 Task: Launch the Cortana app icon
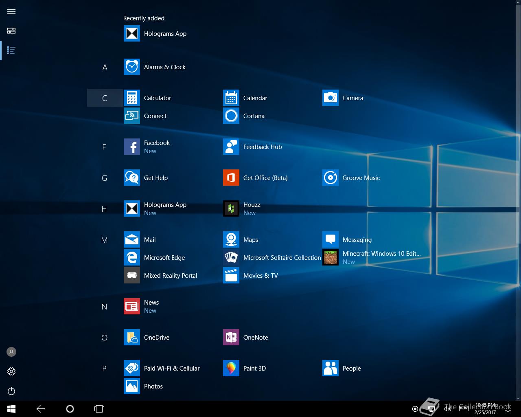231,116
